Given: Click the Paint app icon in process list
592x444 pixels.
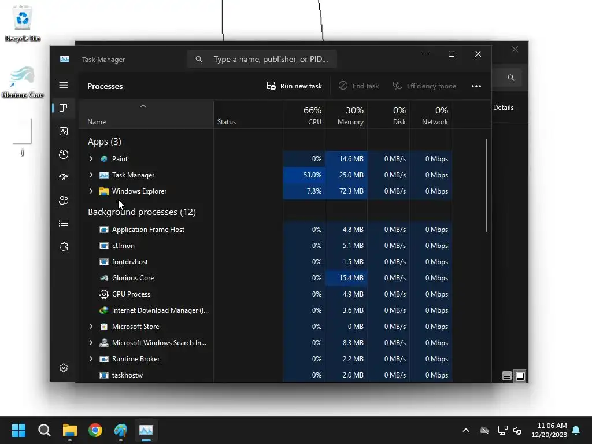Looking at the screenshot, I should coord(104,159).
